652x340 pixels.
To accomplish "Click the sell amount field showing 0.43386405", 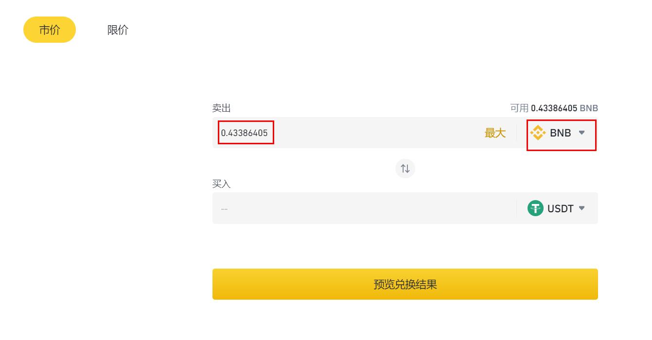I will [x=245, y=133].
